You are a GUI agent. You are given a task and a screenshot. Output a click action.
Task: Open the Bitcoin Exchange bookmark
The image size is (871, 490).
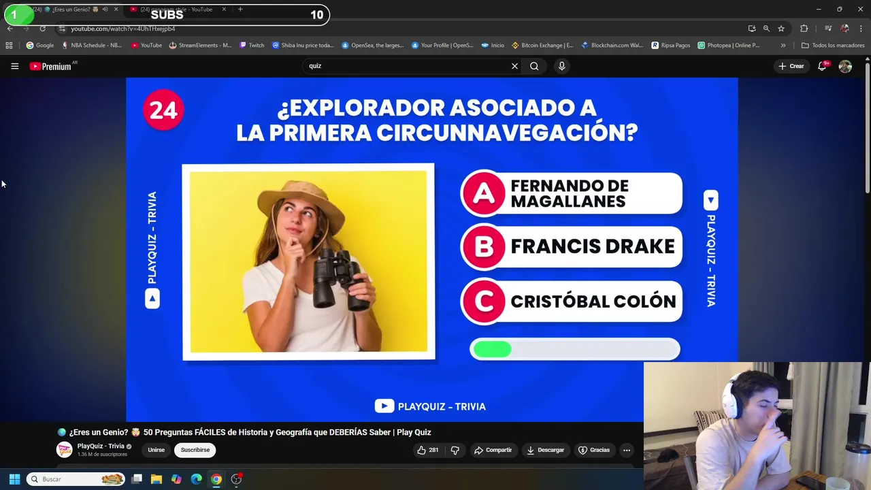pyautogui.click(x=542, y=46)
